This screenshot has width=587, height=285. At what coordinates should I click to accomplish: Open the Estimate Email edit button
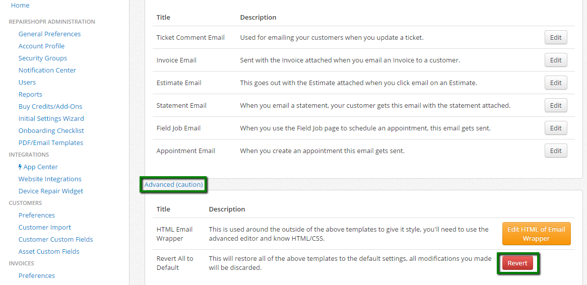556,83
